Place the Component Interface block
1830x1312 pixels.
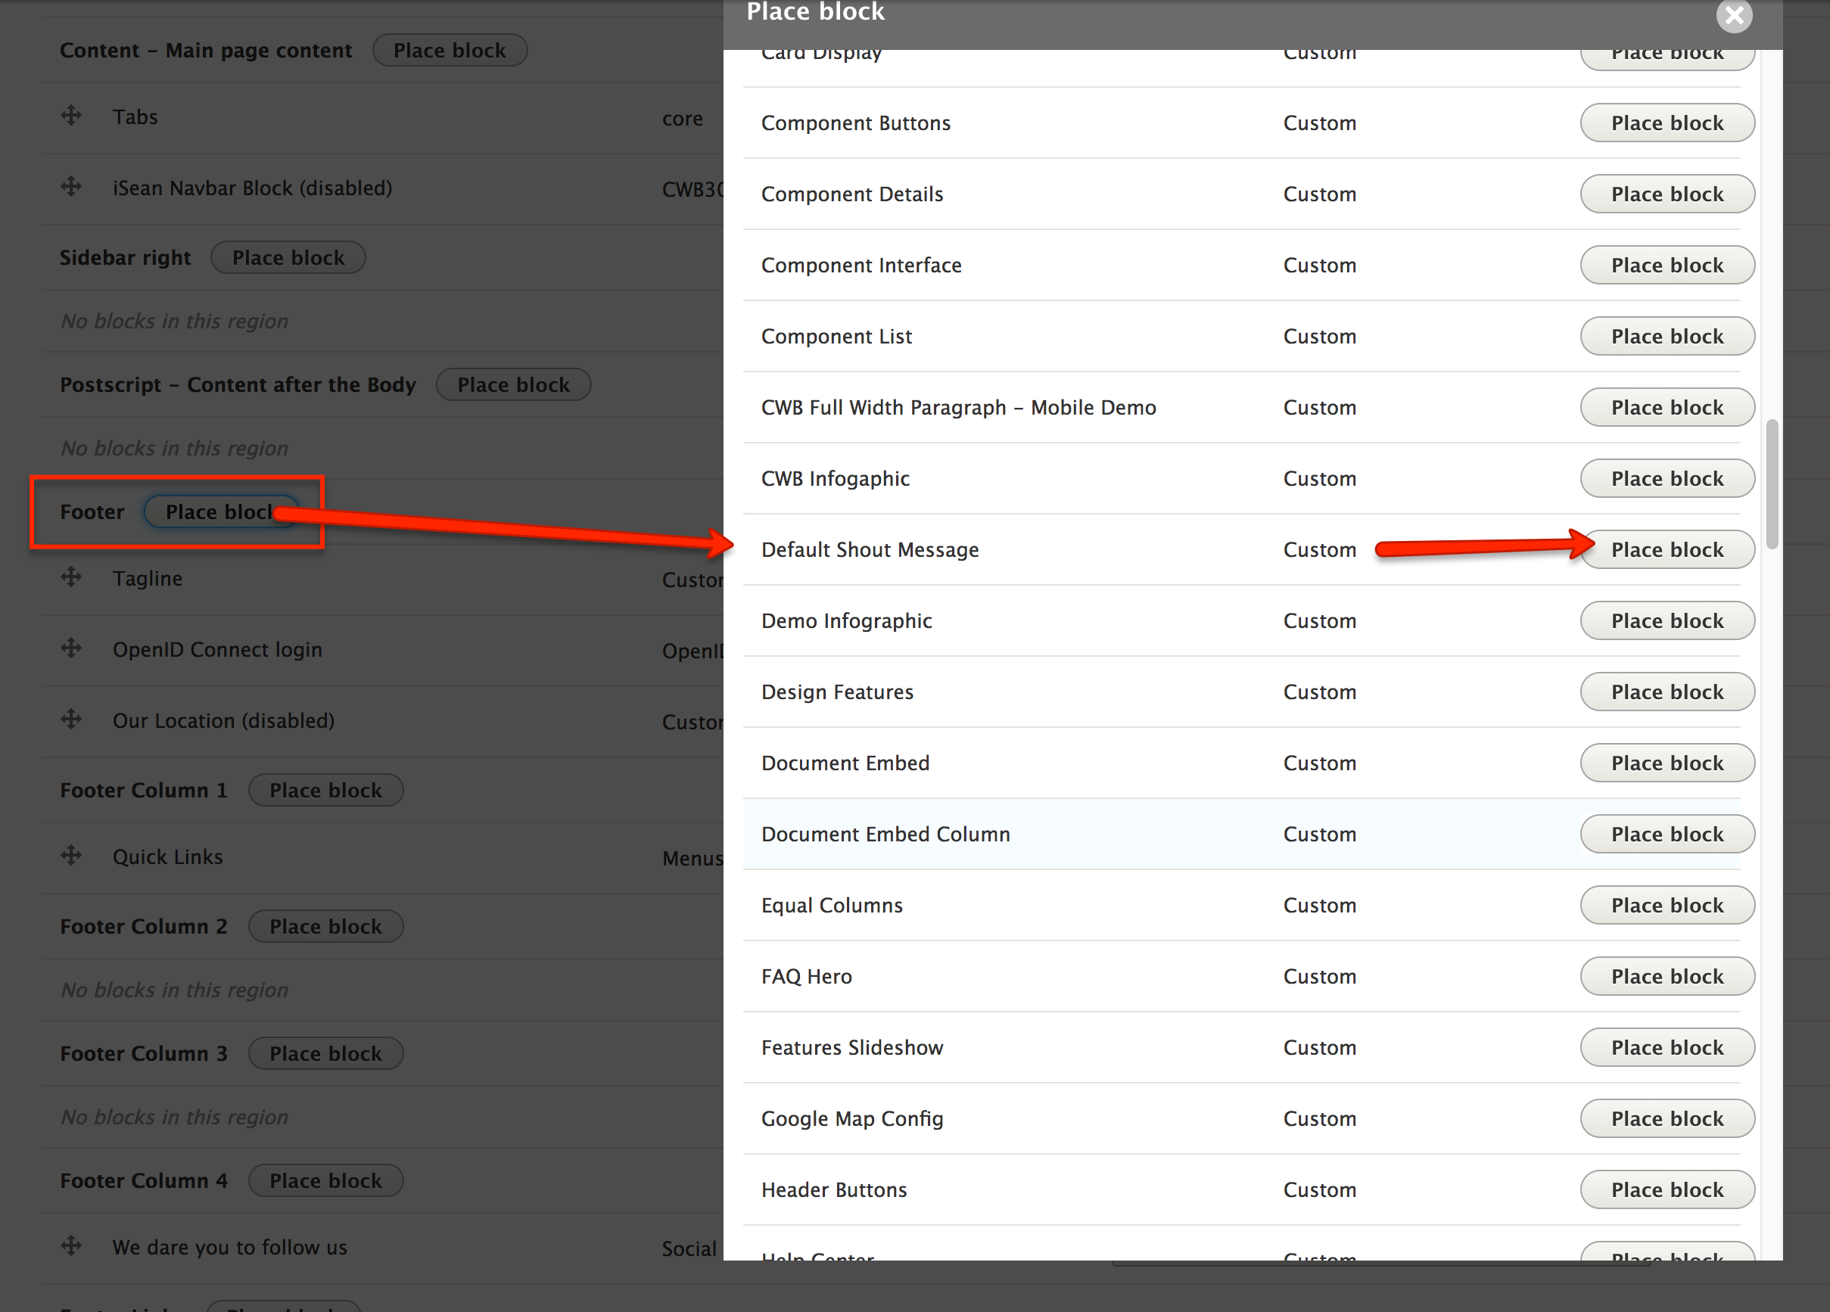[1667, 265]
